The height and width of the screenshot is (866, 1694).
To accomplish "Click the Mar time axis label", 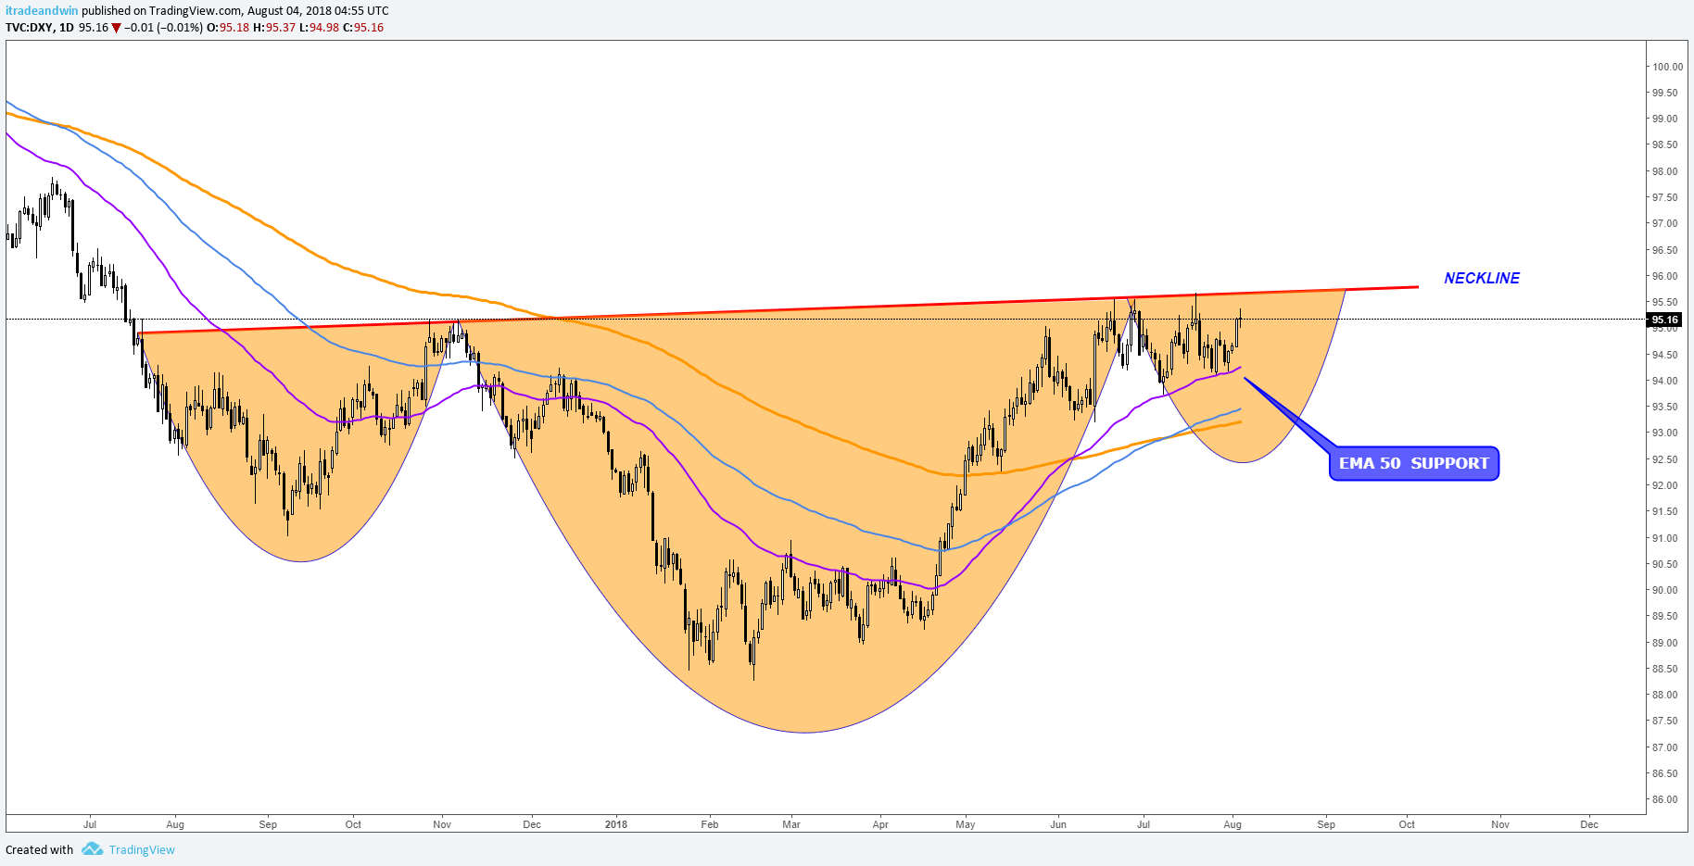I will [x=791, y=824].
